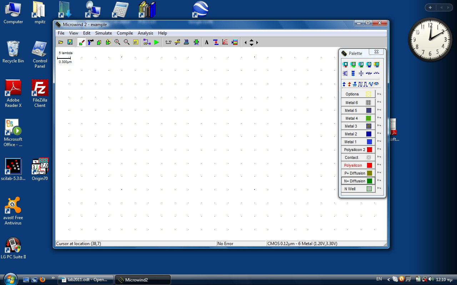The height and width of the screenshot is (285, 457).
Task: Select the P+ Diffusion layer button
Action: coord(358,173)
